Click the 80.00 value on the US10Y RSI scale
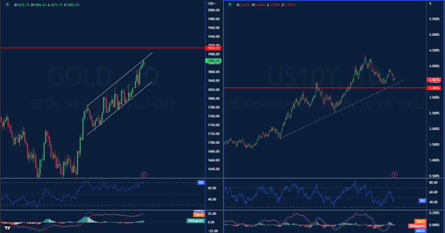This screenshot has height=233, width=445. (x=434, y=183)
